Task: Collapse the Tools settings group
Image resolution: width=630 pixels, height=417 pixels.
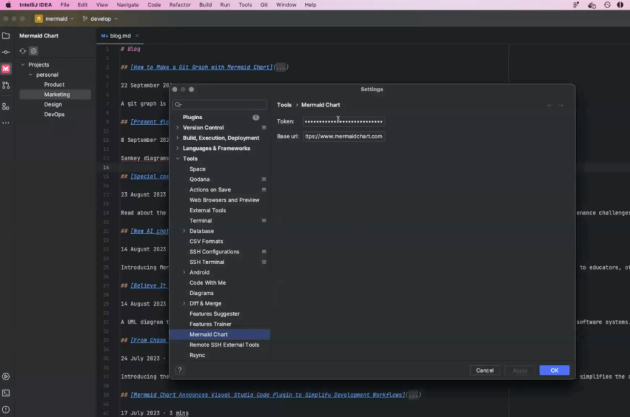Action: click(178, 159)
